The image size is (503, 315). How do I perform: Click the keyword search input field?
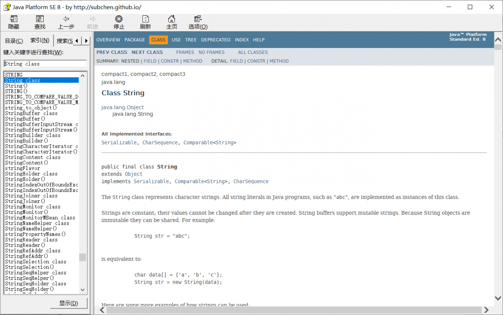pyautogui.click(x=45, y=64)
